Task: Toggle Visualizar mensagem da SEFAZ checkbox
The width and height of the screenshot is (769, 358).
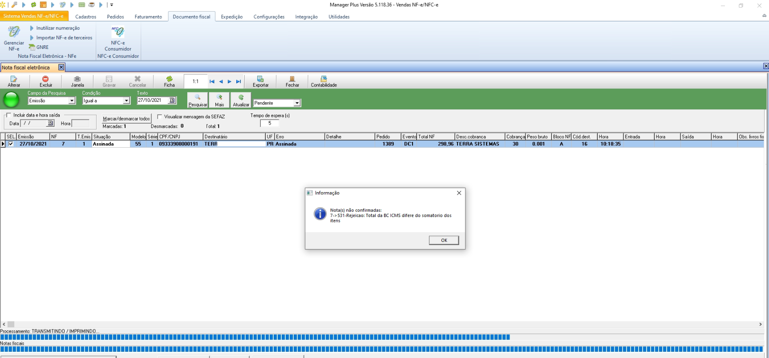Action: [160, 117]
